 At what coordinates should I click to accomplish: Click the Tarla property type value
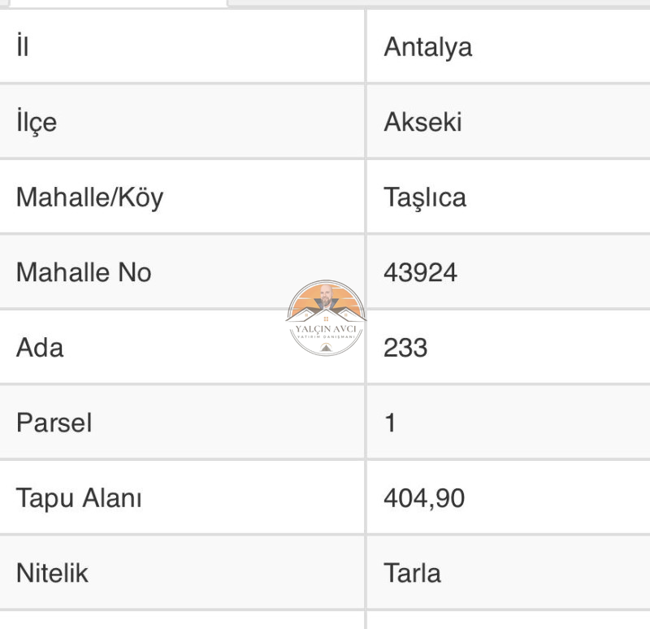412,574
